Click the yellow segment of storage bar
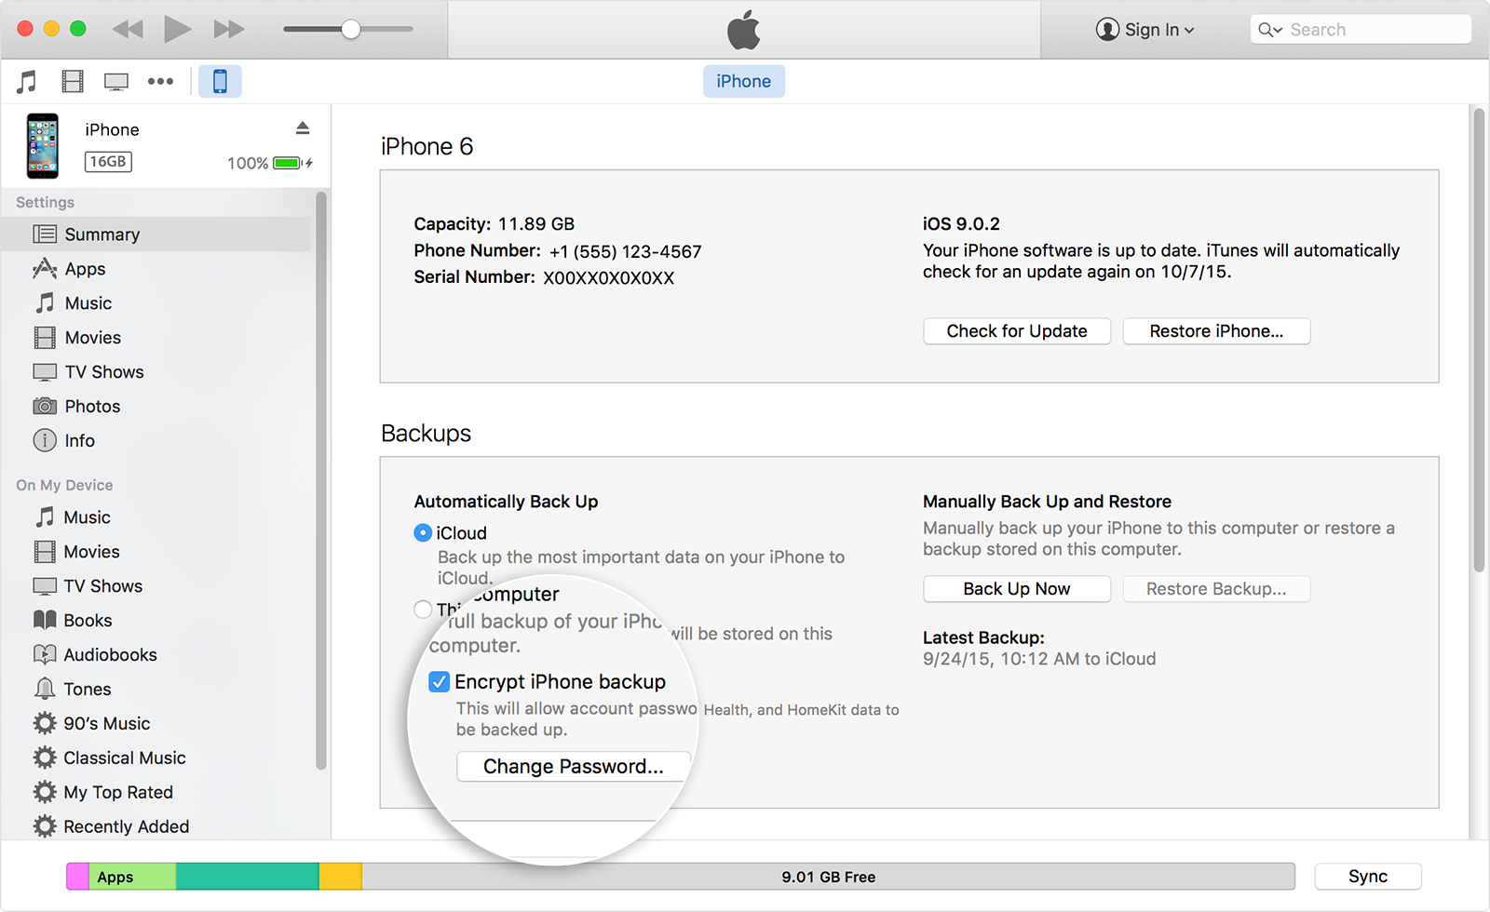The height and width of the screenshot is (912, 1490). (x=341, y=877)
